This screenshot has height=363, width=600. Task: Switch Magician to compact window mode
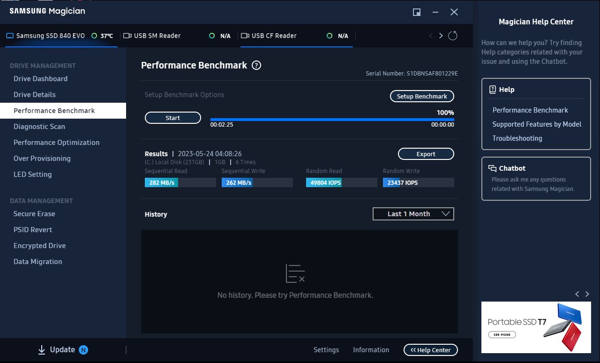click(417, 12)
